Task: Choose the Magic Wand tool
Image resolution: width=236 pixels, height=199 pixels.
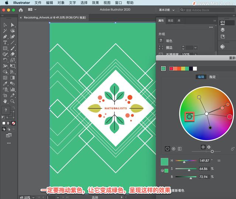Action: [x=5, y=31]
